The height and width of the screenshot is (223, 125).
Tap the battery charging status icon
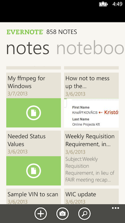(103, 4)
